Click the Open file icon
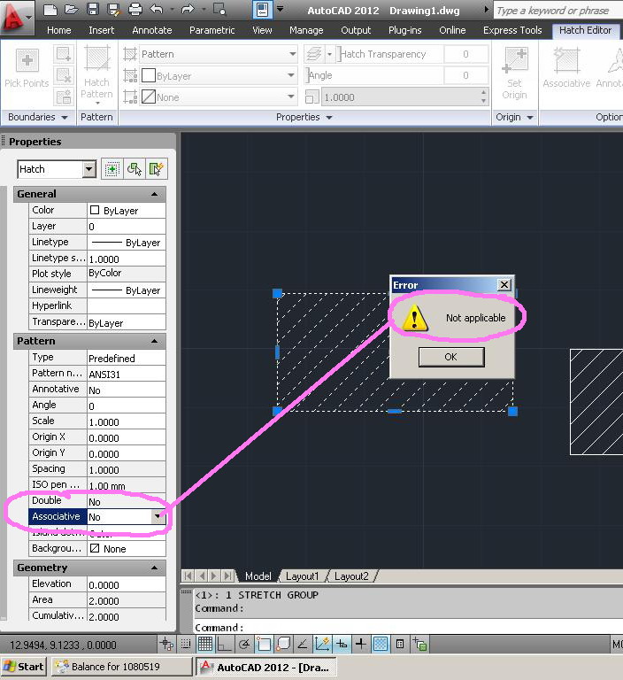Image resolution: width=623 pixels, height=680 pixels. pyautogui.click(x=71, y=9)
